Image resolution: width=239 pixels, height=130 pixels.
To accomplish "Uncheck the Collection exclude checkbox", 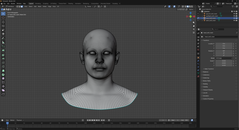I will [232, 11].
